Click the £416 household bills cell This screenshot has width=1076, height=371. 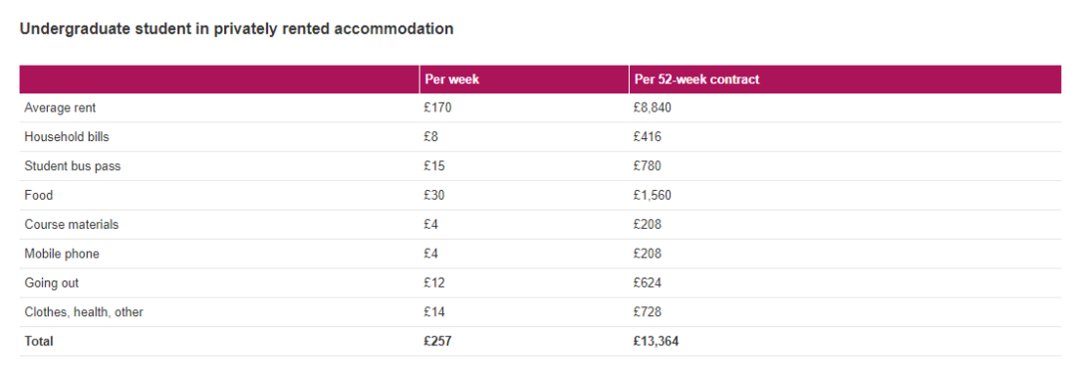tap(648, 137)
